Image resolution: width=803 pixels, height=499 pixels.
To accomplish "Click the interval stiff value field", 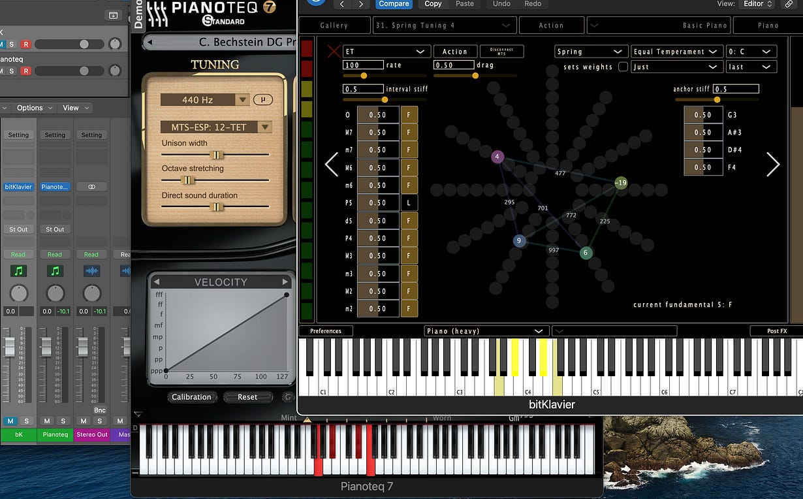I will point(363,89).
